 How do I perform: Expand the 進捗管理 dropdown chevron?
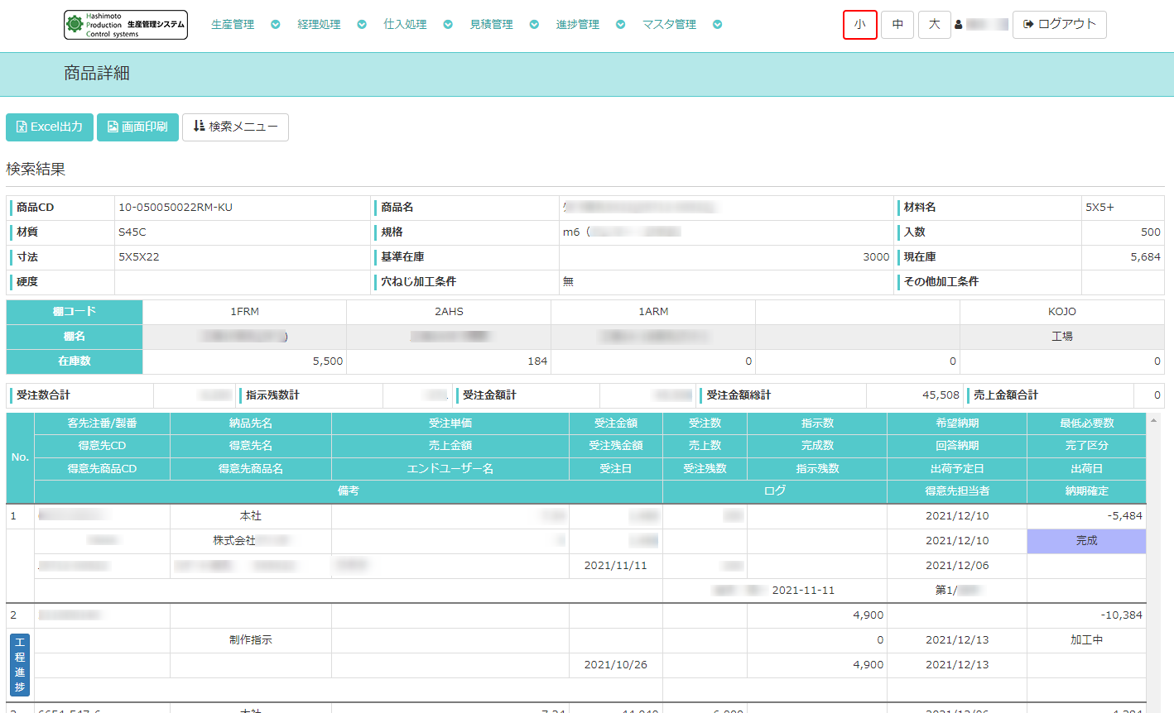pyautogui.click(x=620, y=25)
